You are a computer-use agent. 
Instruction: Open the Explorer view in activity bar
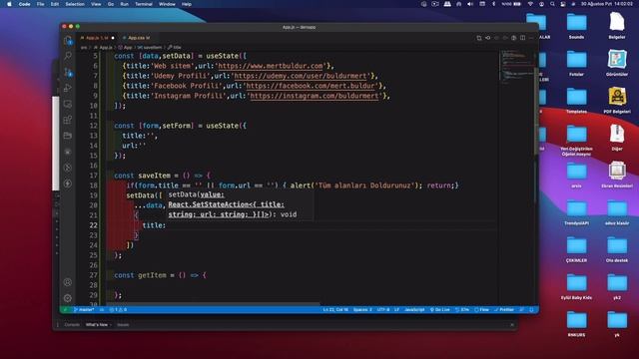(68, 40)
